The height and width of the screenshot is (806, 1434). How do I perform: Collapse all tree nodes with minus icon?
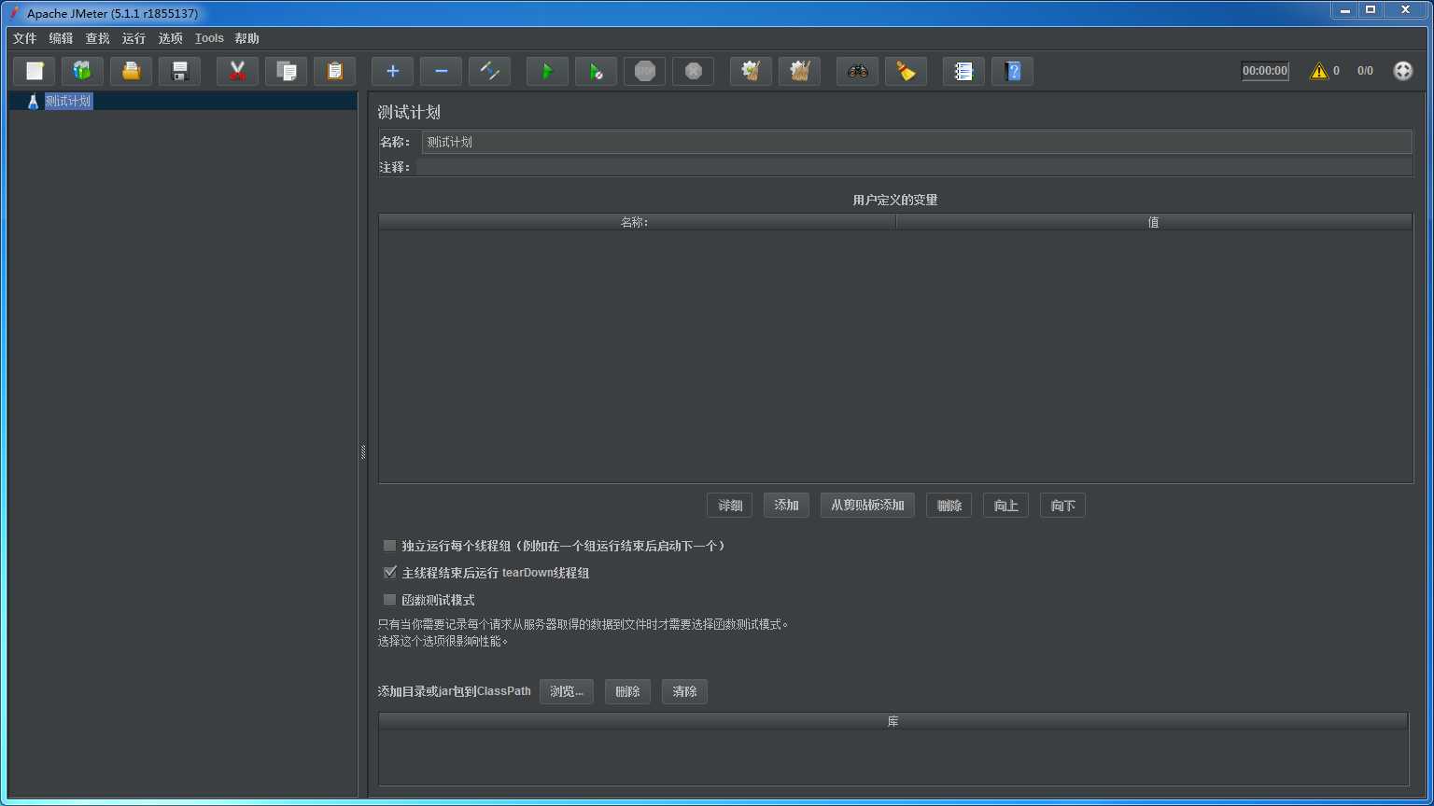tap(442, 71)
